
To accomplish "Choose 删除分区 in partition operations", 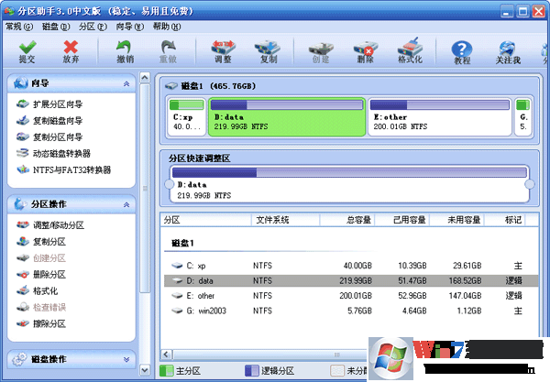I will pyautogui.click(x=49, y=274).
